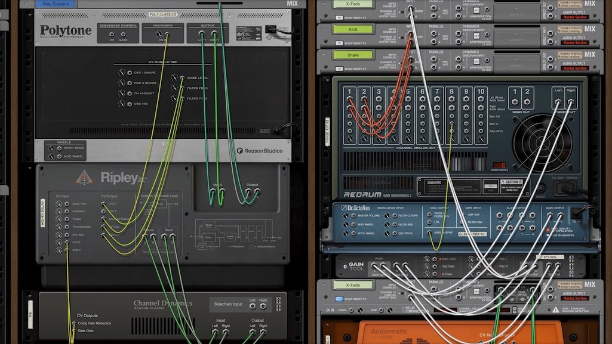Click the MIX badge on the Kick channel
The width and height of the screenshot is (612, 344).
[589, 28]
